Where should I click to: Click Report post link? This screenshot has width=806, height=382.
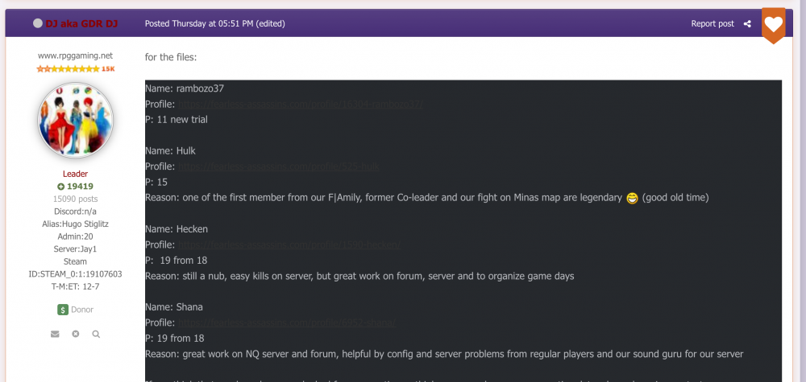tap(713, 23)
